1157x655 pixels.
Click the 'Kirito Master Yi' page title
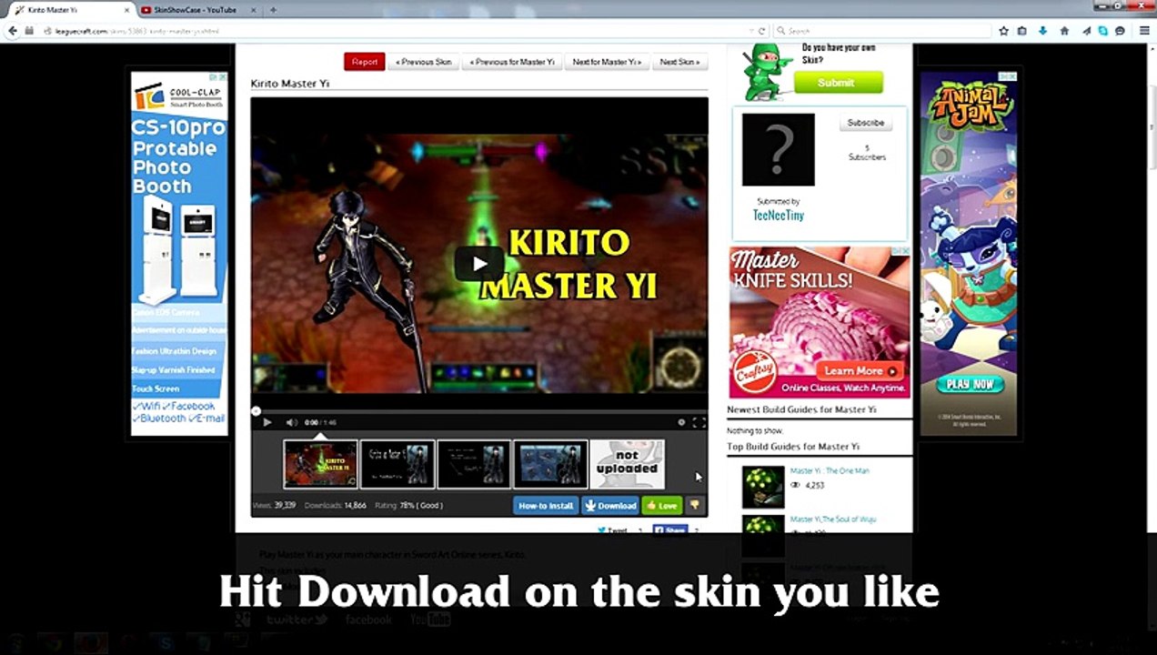coord(290,84)
